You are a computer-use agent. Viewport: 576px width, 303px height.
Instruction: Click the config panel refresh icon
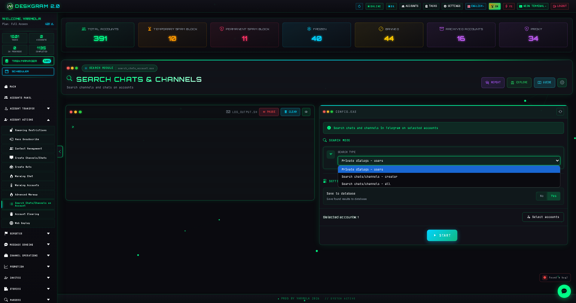(x=560, y=112)
